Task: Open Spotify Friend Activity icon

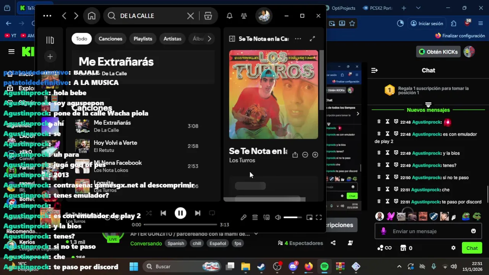Action: coord(244,16)
